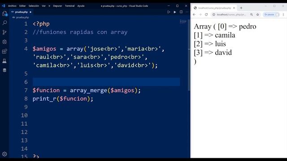The height and width of the screenshot is (161, 287).
Task: Open the Test flask icon view
Action: [x=4, y=61]
